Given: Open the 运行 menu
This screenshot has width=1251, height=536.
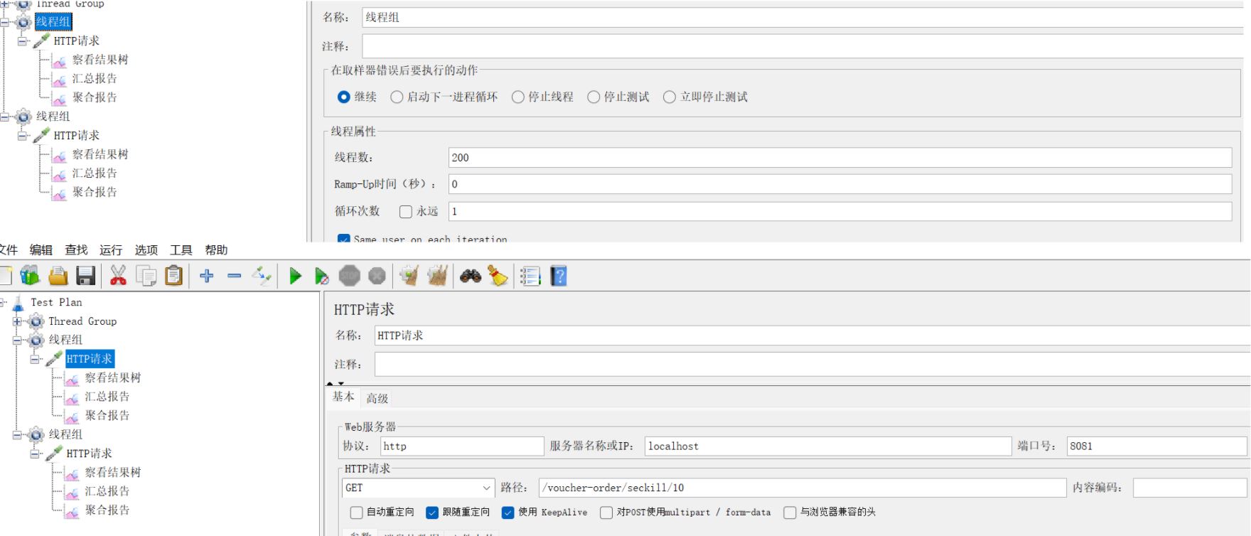Looking at the screenshot, I should (111, 250).
